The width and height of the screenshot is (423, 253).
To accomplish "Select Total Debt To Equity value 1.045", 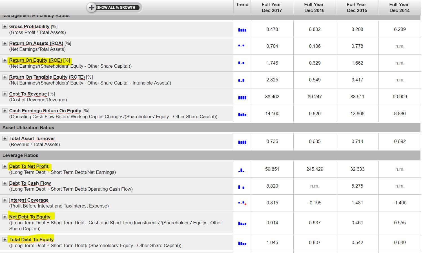I will pyautogui.click(x=272, y=242).
